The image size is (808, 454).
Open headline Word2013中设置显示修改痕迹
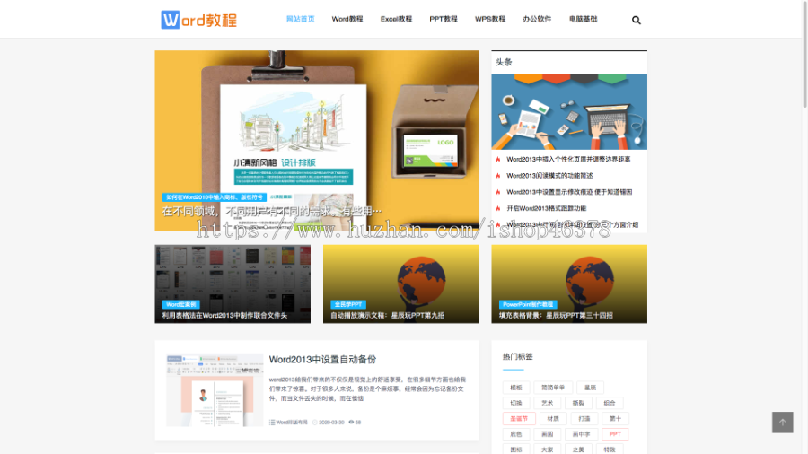point(569,192)
